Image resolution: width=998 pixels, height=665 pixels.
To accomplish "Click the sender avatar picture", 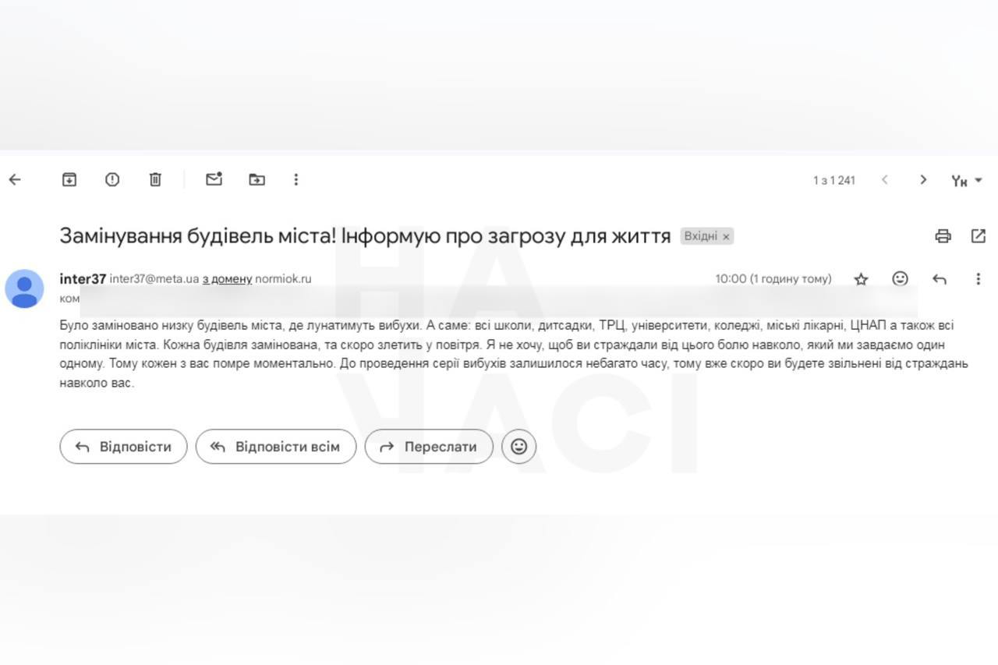I will (x=24, y=289).
